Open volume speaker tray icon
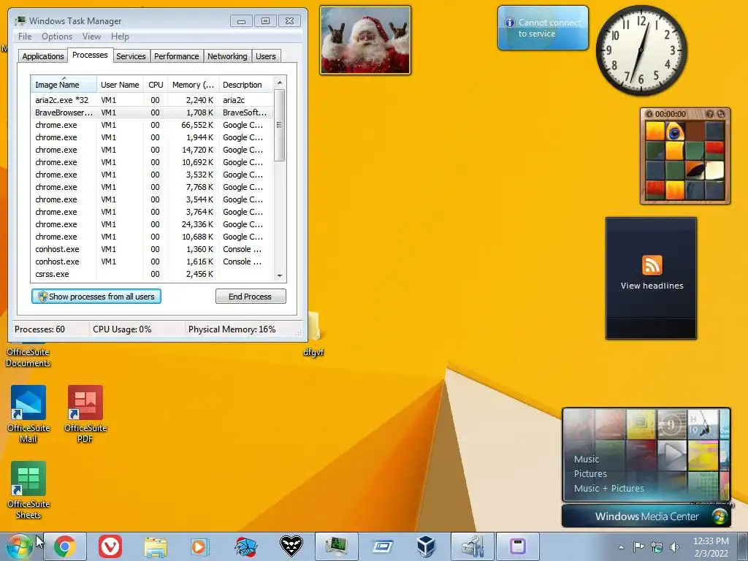This screenshot has height=561, width=748. click(x=674, y=546)
